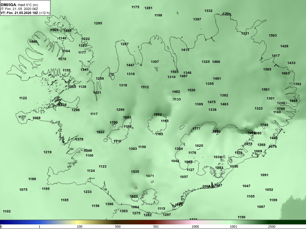Click the map value 1433
Screen dimensions: 306x229
[291, 63]
